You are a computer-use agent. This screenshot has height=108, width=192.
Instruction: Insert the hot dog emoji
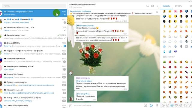point(175,92)
